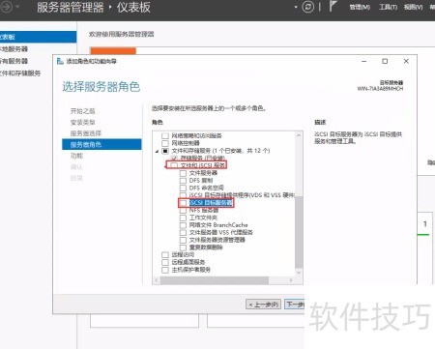Select the iSCSI 目标存储提供程序 row label
Screen dimensions: 435x349
(x=242, y=195)
